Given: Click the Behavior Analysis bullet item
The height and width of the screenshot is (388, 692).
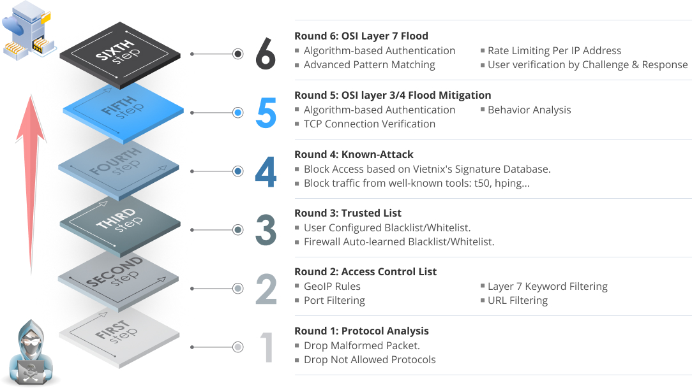Looking at the screenshot, I should [x=529, y=110].
